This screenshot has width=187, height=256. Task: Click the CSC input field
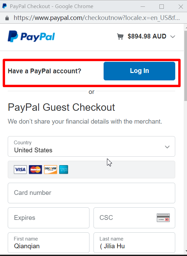click(x=134, y=218)
